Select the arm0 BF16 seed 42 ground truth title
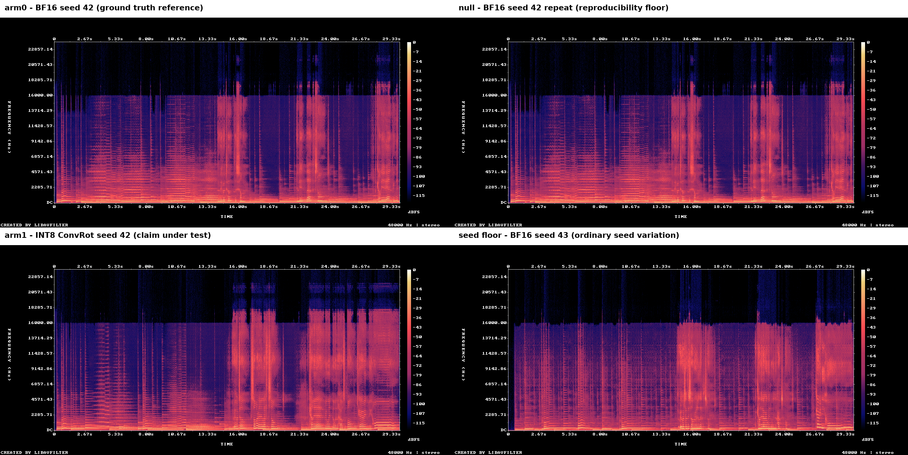Viewport: 908px width, 455px height. 104,8
